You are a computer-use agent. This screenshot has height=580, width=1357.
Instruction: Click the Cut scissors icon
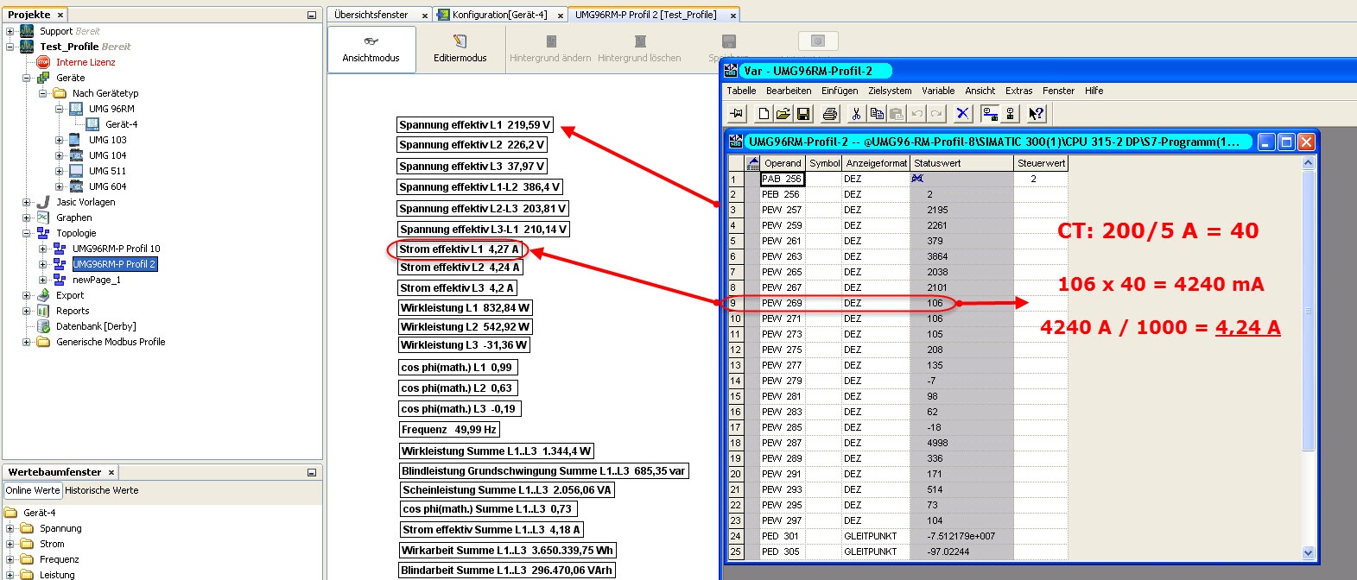(x=856, y=114)
